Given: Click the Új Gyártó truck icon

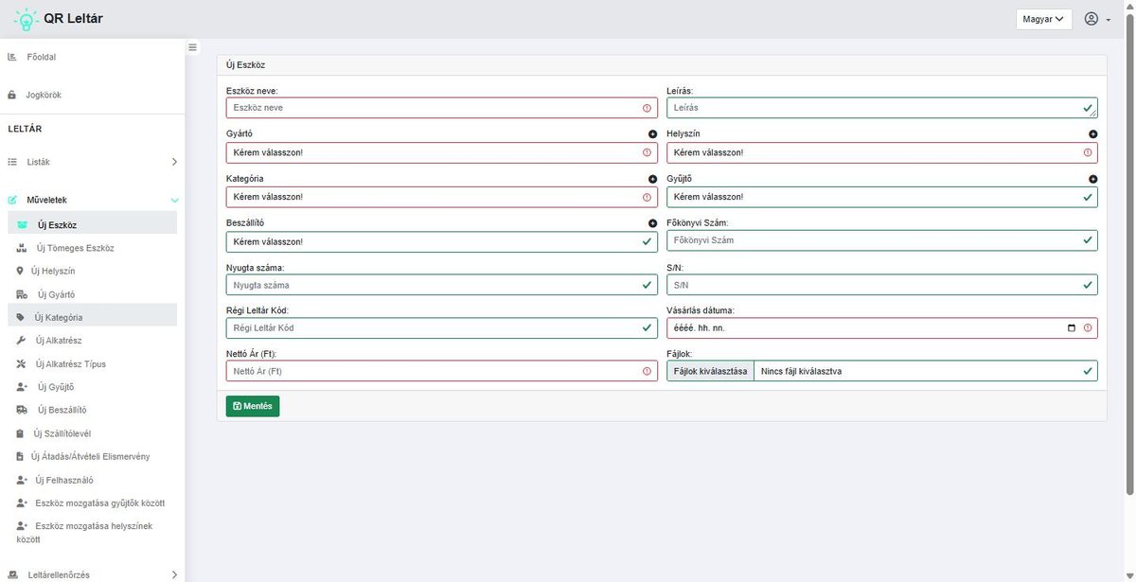Looking at the screenshot, I should [x=22, y=294].
